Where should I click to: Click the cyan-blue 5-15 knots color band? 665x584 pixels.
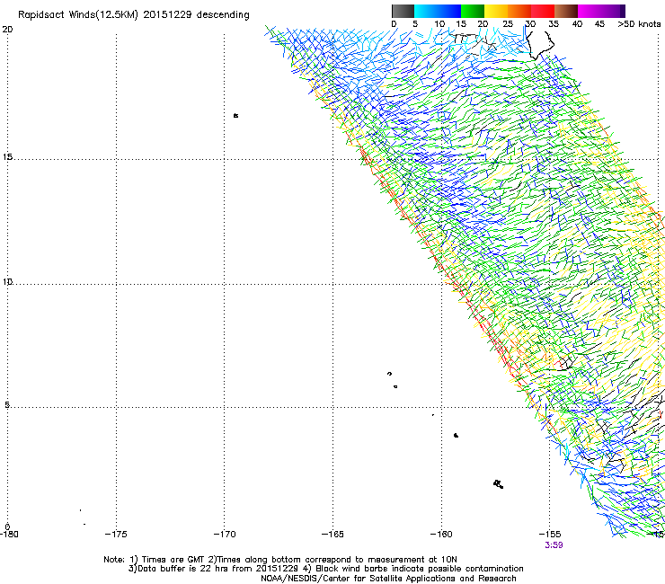tap(438, 11)
